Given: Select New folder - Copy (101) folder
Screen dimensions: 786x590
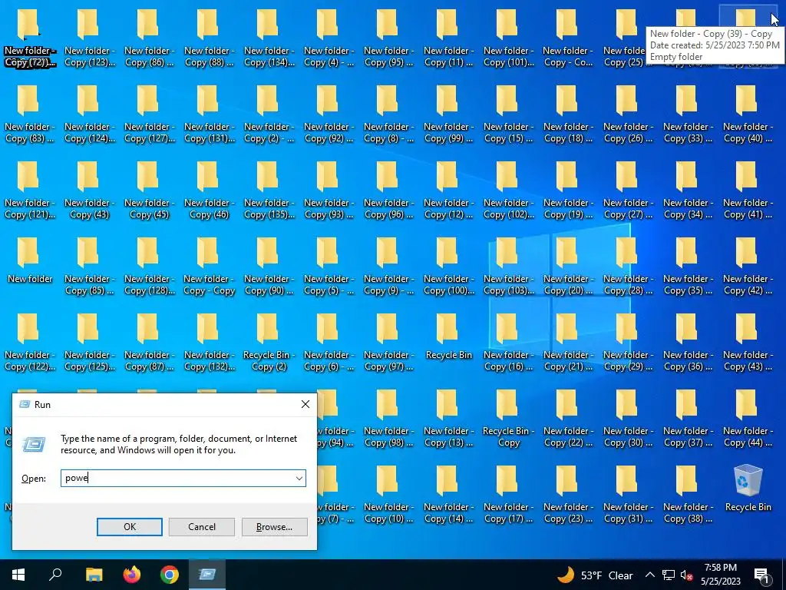Looking at the screenshot, I should point(508,38).
